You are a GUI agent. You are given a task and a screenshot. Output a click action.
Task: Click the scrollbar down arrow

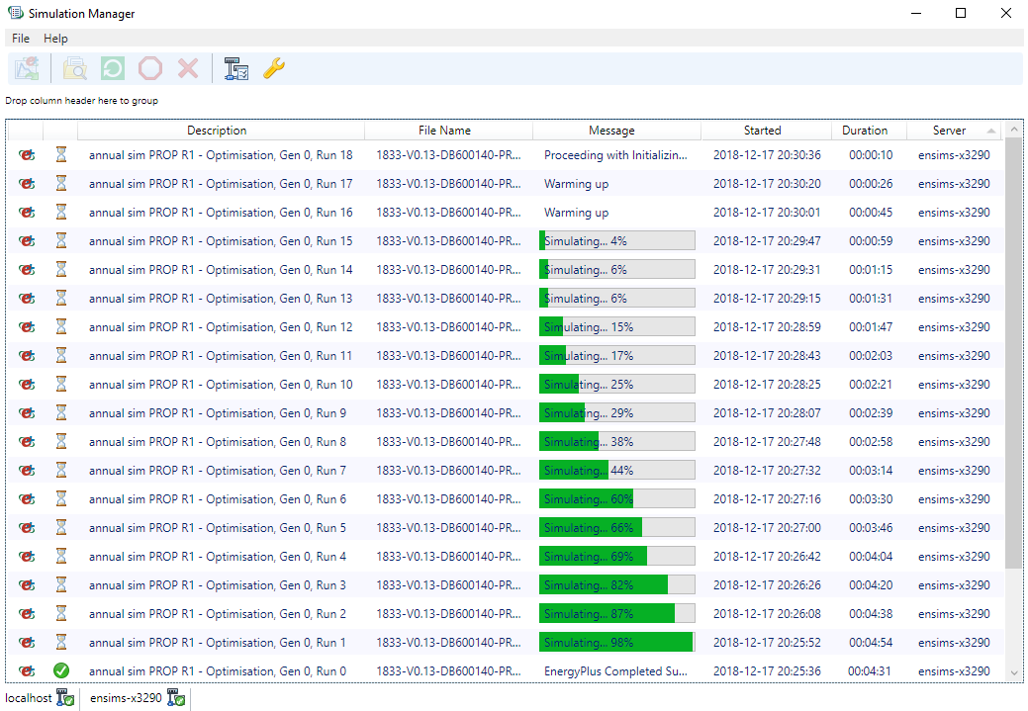[x=1014, y=673]
